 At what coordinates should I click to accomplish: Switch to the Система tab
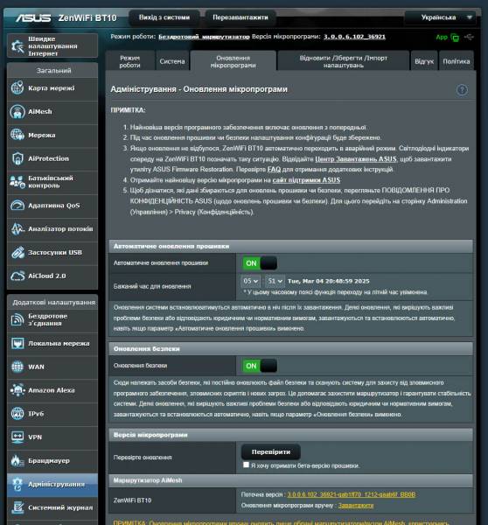tap(172, 61)
